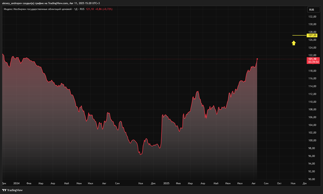Click the 03:39:54 countdown timer on price scale

tap(313, 62)
